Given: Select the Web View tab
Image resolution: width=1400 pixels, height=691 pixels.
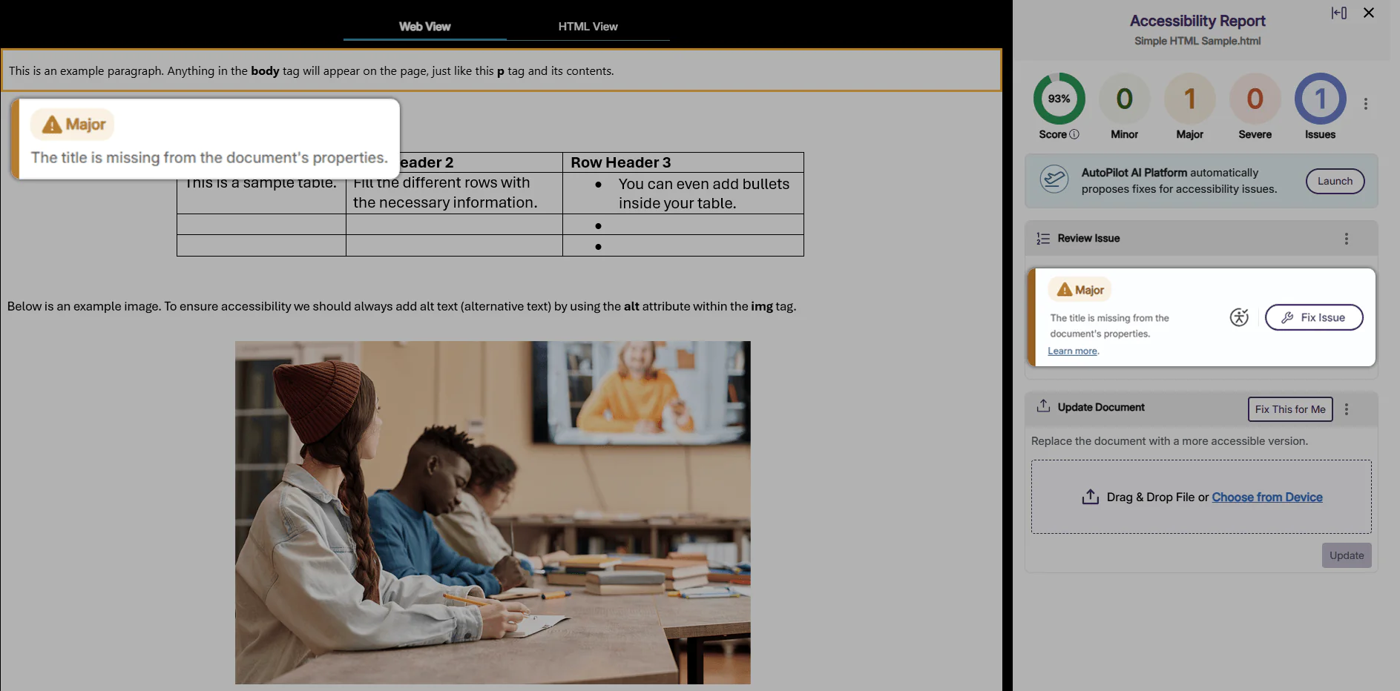Looking at the screenshot, I should [424, 26].
